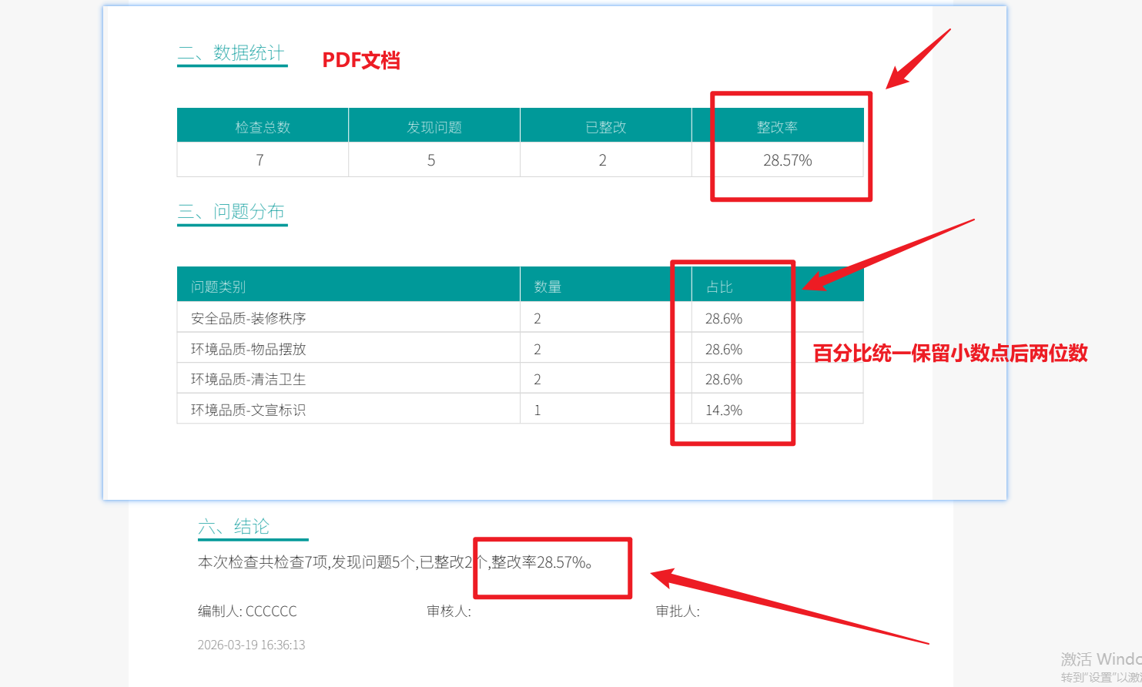Click the 14.3% value for 文宣标识
This screenshot has width=1142, height=687.
(723, 410)
